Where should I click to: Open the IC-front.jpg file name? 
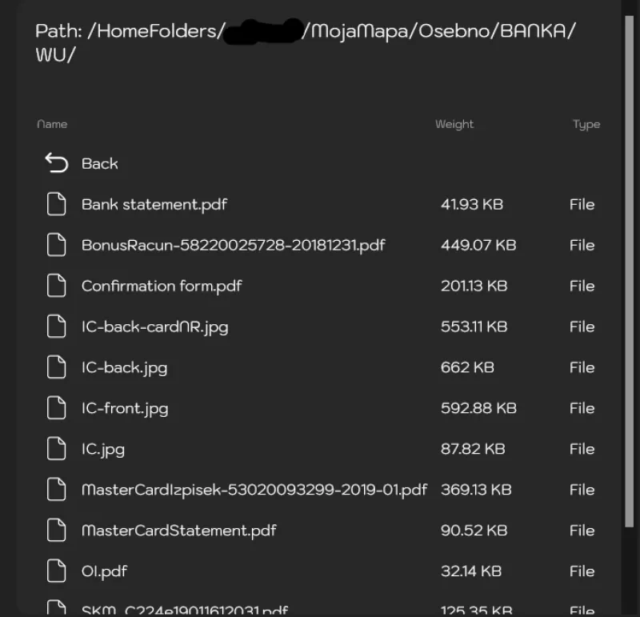(x=125, y=408)
